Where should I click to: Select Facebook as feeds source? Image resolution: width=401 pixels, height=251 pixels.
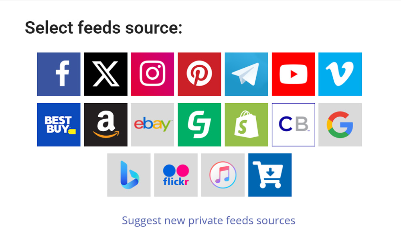point(59,74)
